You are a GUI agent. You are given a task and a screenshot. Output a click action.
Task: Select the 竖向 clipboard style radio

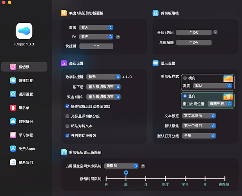tap(185, 96)
